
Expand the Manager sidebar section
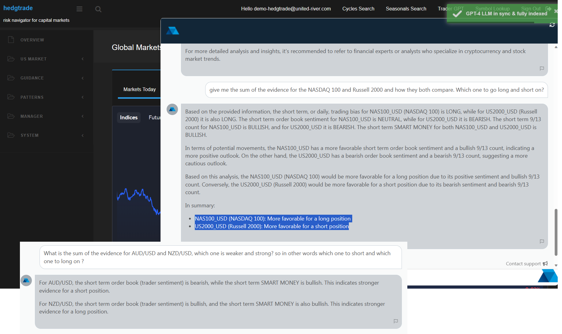click(x=46, y=116)
